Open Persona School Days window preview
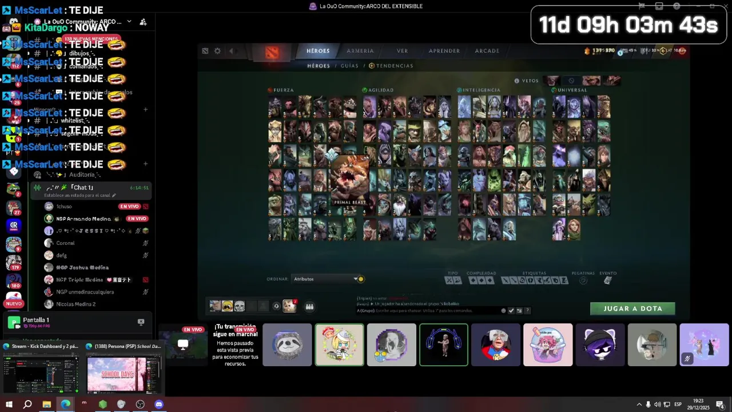732x412 pixels. [124, 369]
